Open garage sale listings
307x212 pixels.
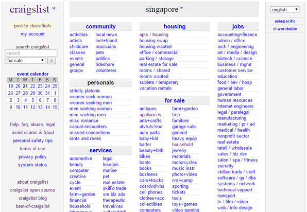pyautogui.click(x=184, y=127)
